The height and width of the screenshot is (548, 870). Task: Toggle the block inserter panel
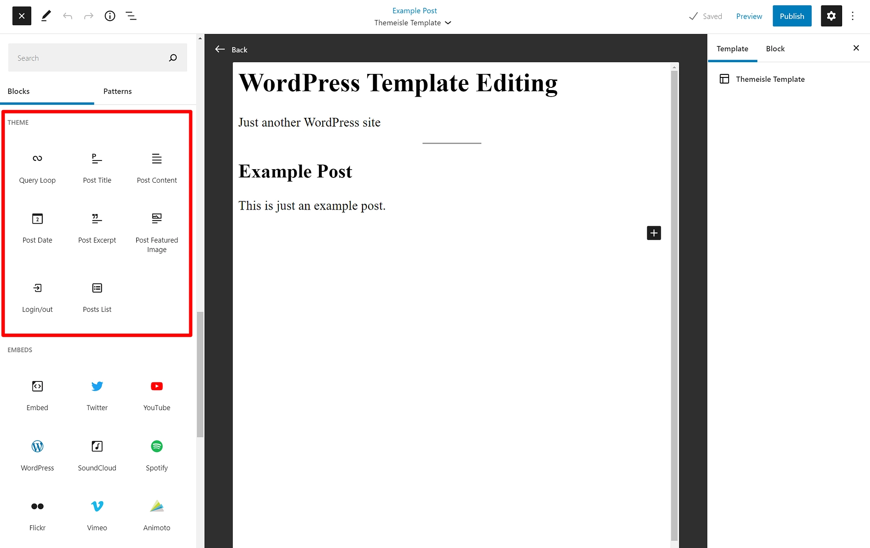point(21,16)
